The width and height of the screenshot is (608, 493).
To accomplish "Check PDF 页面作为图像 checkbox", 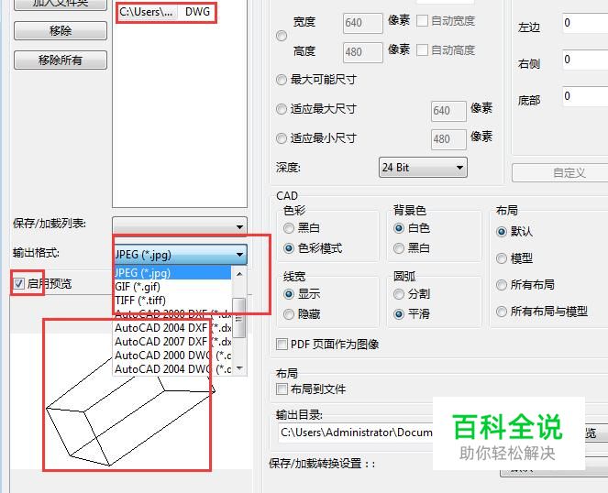I will pos(282,345).
